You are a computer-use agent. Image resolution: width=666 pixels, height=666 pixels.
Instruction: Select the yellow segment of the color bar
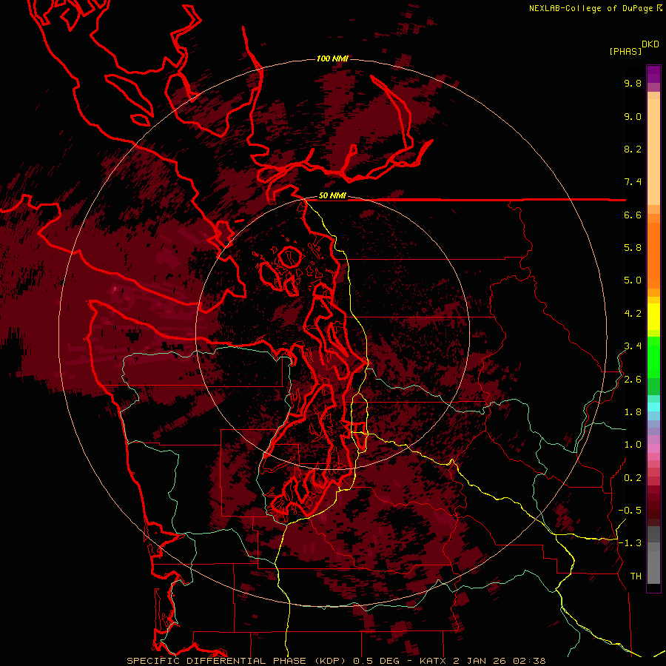coord(653,317)
